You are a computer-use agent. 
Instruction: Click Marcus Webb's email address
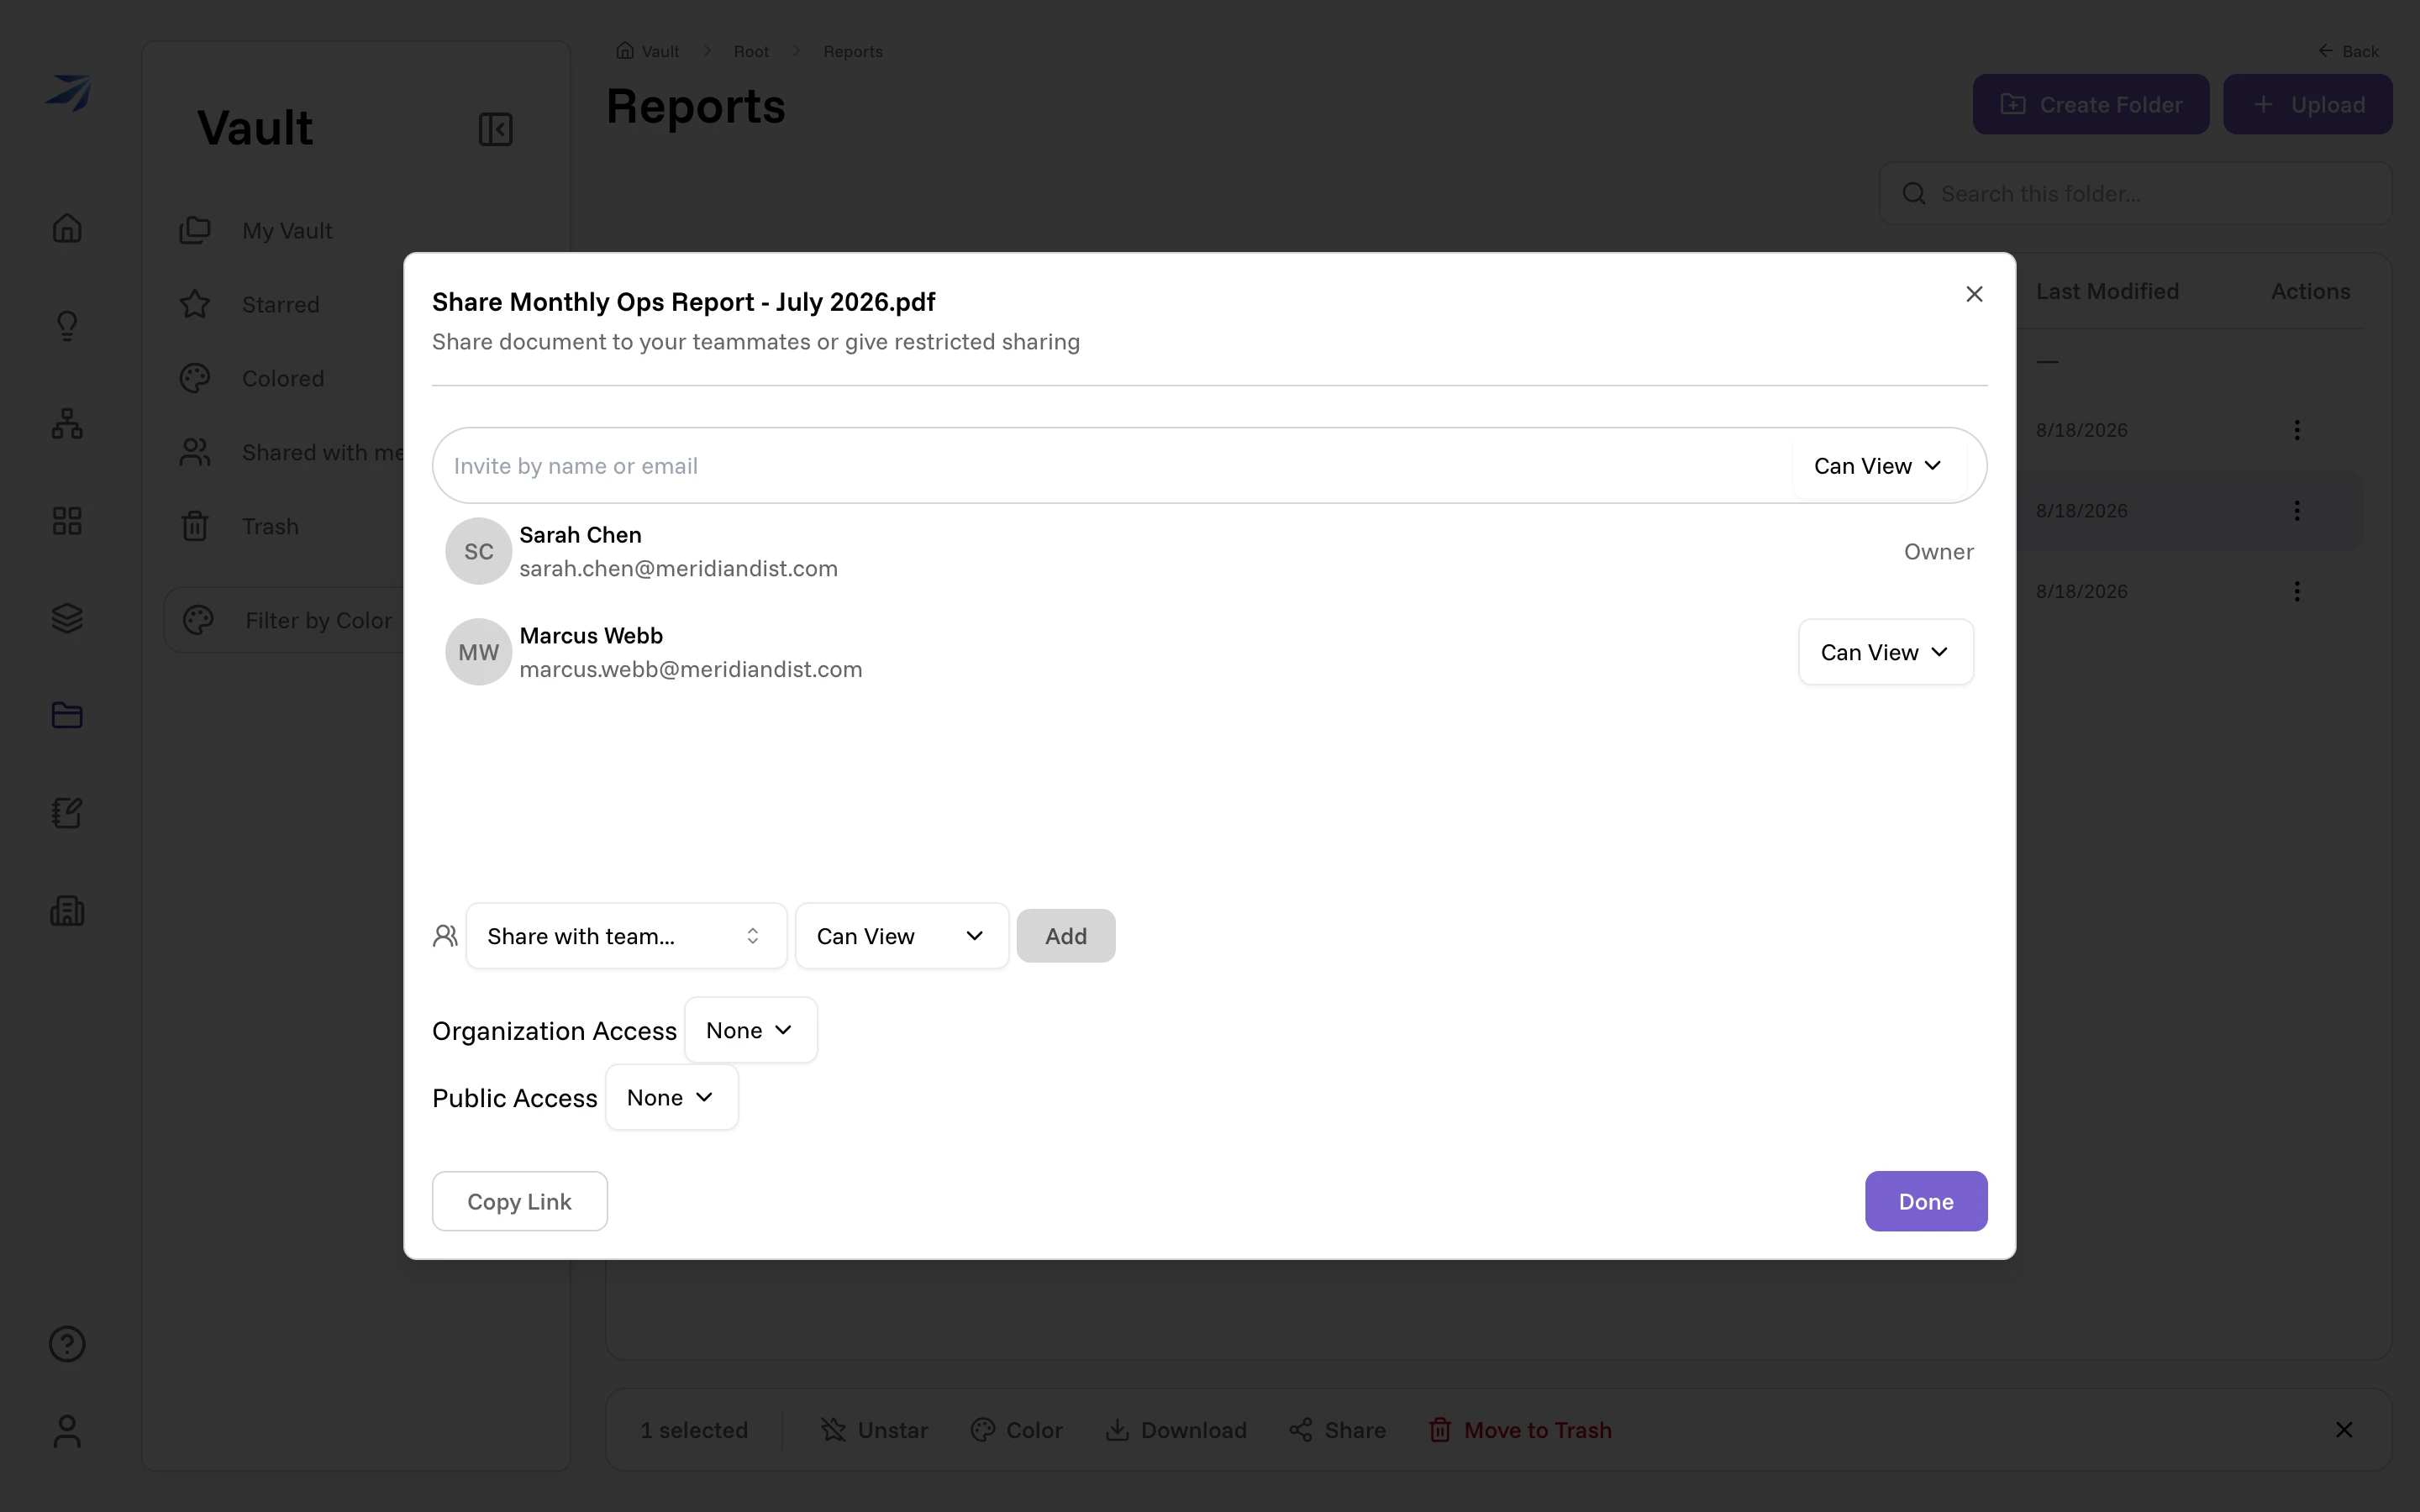[x=690, y=669]
